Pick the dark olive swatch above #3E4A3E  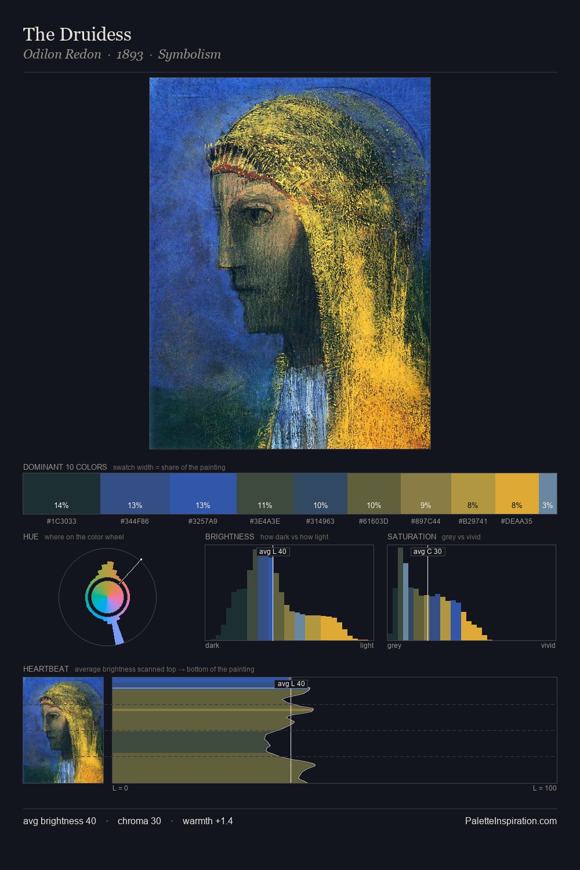point(265,494)
